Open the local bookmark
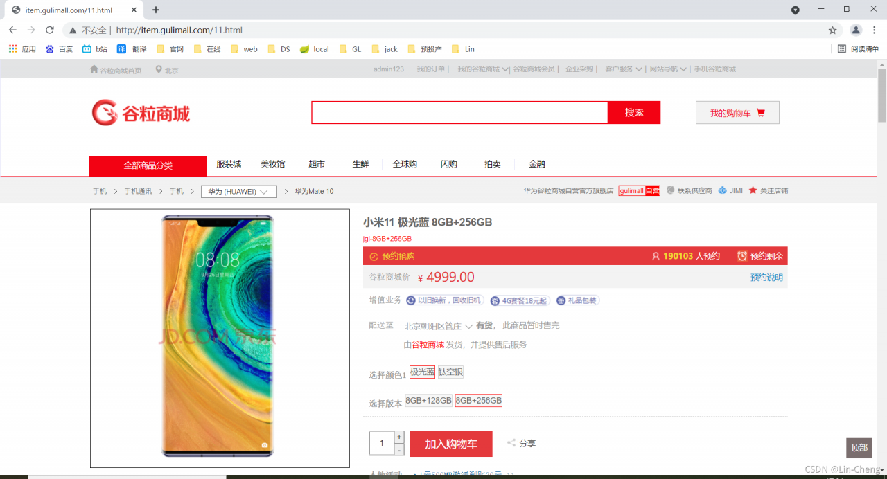This screenshot has height=479, width=887. (x=315, y=49)
